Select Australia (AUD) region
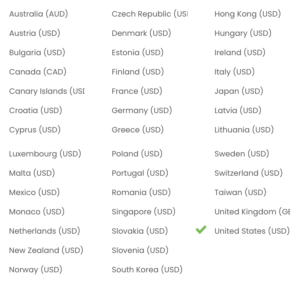Image resolution: width=299 pixels, height=285 pixels. point(38,14)
